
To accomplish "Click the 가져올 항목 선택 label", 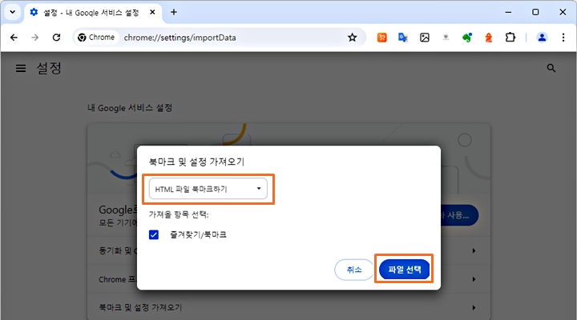I will [179, 214].
